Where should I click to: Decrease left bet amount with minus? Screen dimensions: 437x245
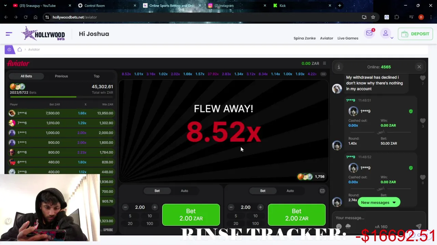pyautogui.click(x=125, y=207)
